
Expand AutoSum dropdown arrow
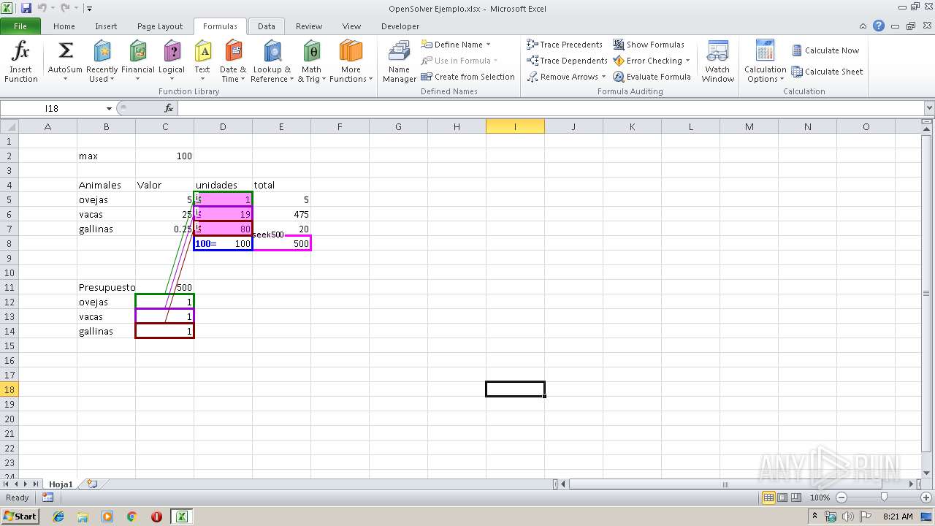click(65, 79)
